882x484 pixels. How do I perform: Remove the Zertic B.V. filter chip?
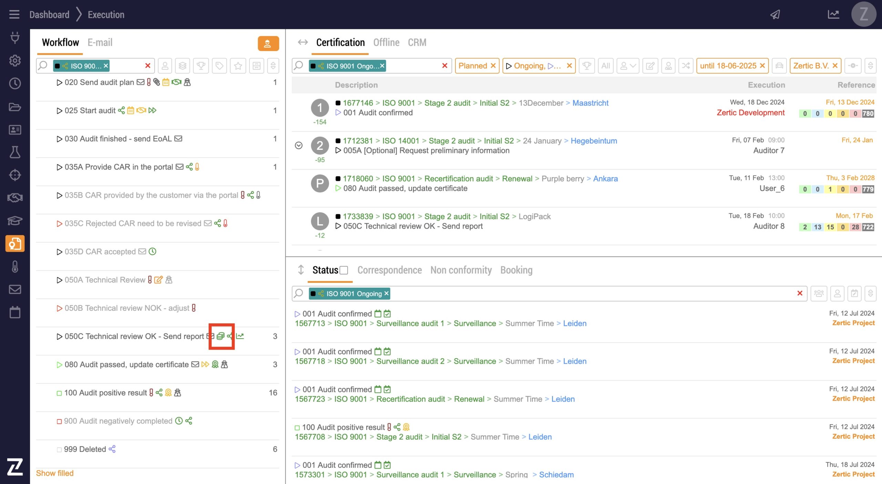pos(835,66)
